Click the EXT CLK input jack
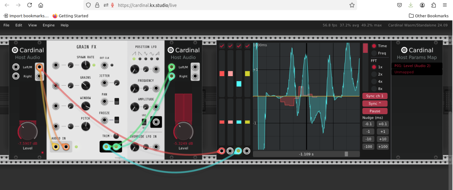 click(104, 65)
